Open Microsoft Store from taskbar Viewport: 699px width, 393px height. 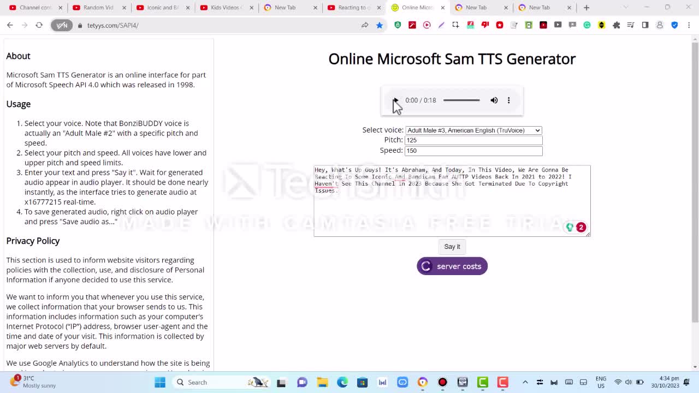[363, 382]
